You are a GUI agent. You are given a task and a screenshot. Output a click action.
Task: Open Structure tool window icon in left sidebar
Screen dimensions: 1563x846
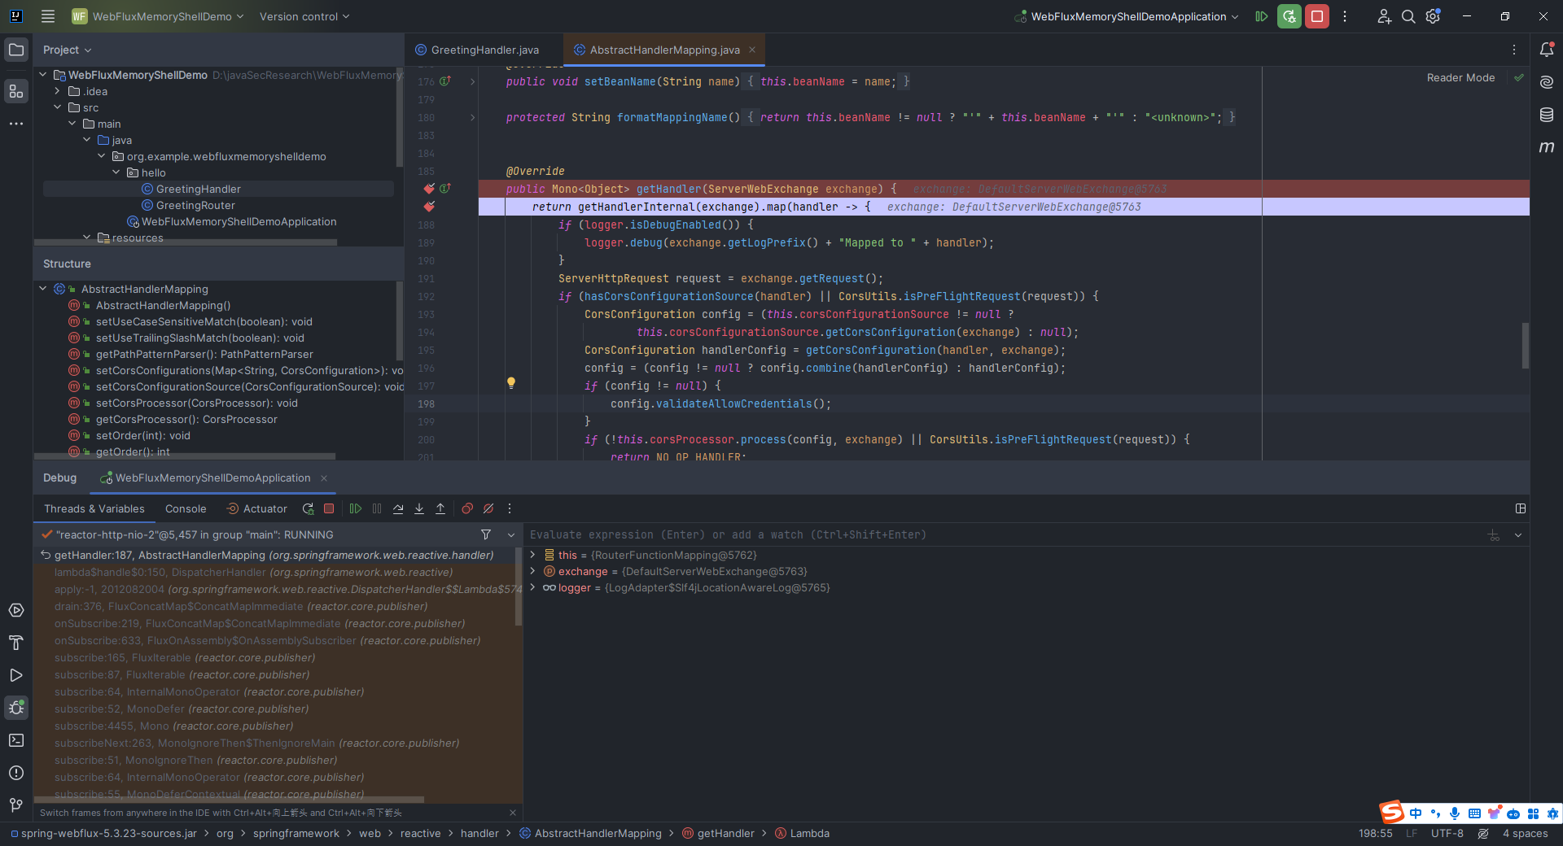[x=16, y=91]
